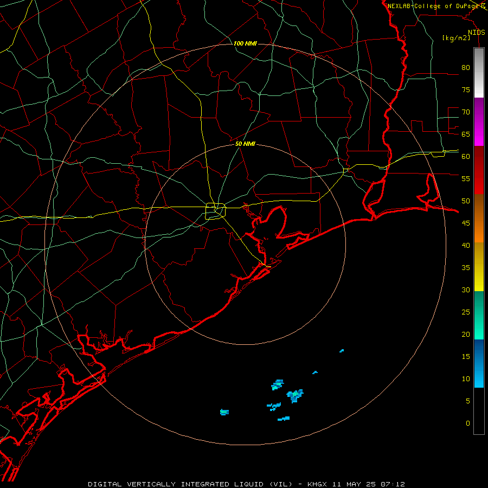Click the value "75" on the scale
This screenshot has height=488, width=488.
pyautogui.click(x=466, y=89)
